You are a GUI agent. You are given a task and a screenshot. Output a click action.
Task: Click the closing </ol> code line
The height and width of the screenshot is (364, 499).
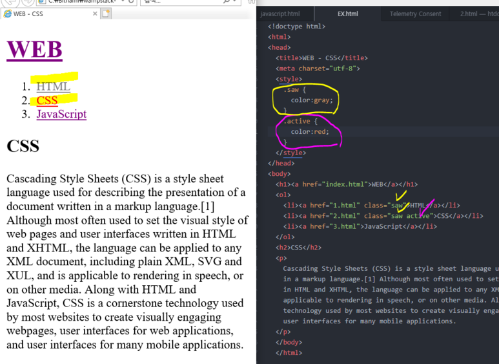click(285, 237)
